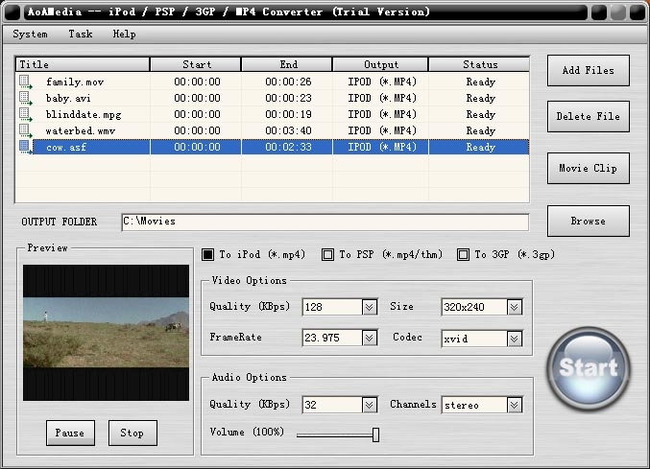
Task: Click the Volume slider handle
Action: point(375,434)
